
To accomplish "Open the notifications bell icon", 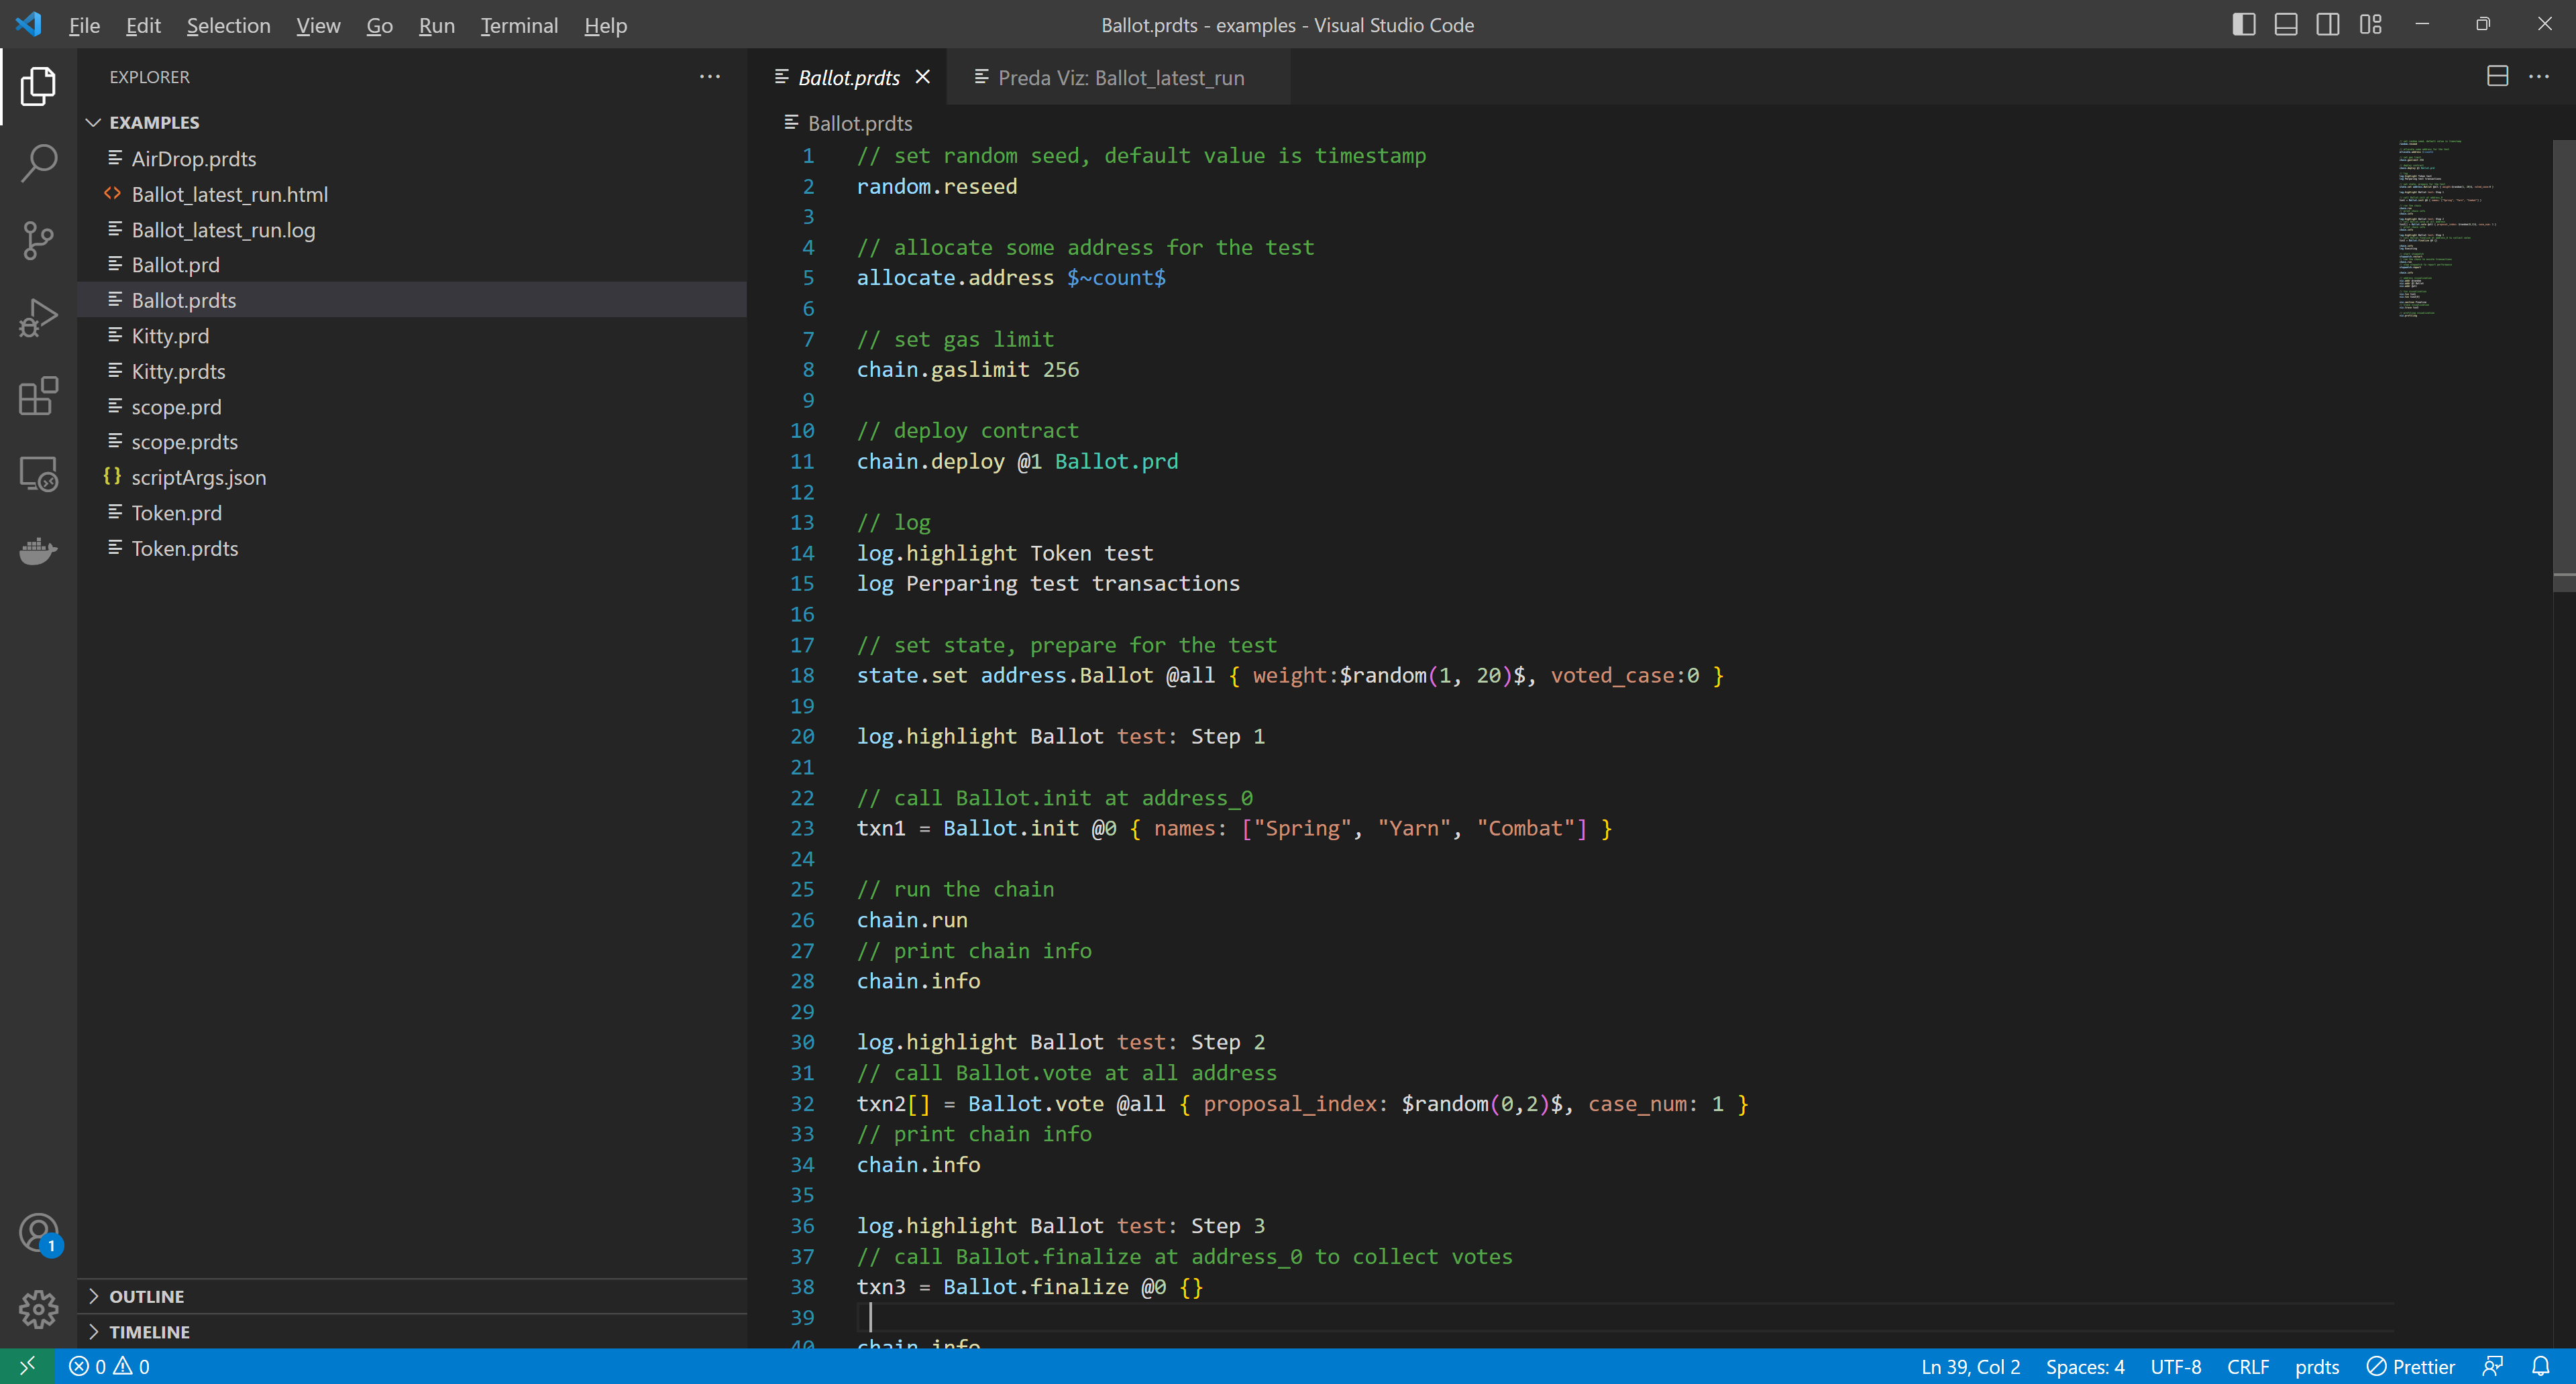I will (x=2540, y=1366).
